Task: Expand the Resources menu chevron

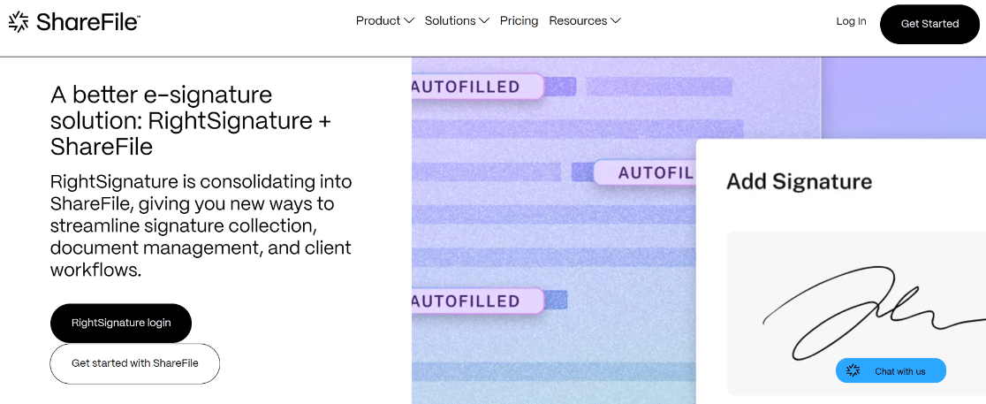Action: tap(615, 20)
